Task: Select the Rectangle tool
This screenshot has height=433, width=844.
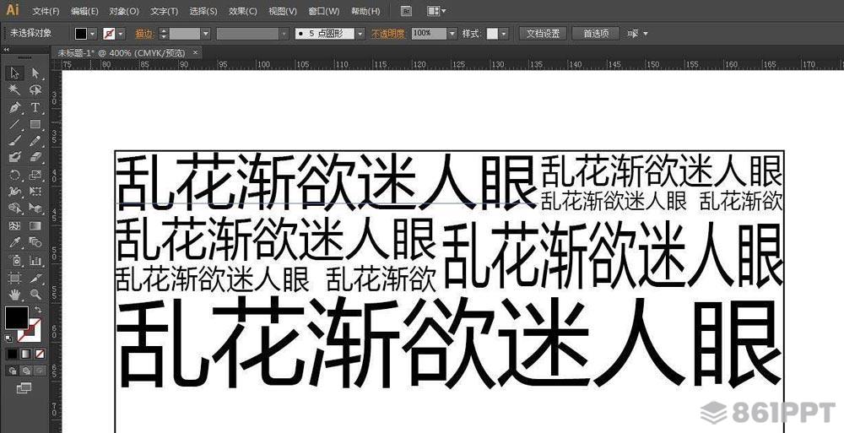Action: pos(35,124)
